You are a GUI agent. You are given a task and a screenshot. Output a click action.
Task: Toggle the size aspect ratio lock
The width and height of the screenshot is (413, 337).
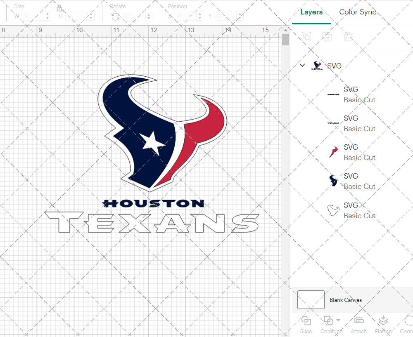[59, 9]
